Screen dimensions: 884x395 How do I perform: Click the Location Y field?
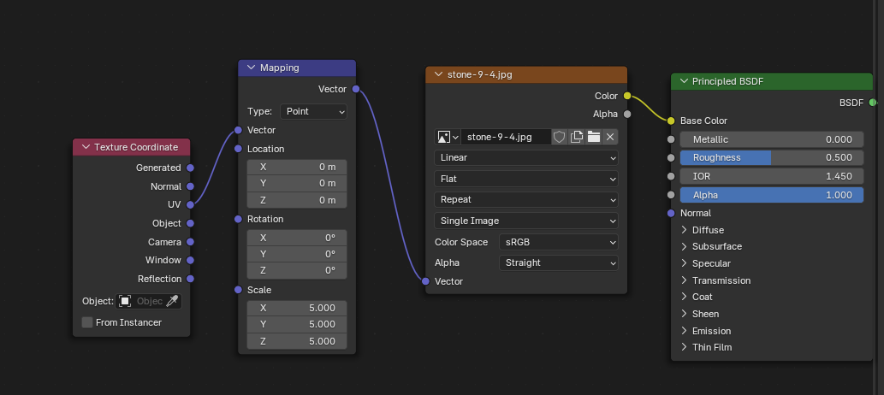(x=297, y=183)
